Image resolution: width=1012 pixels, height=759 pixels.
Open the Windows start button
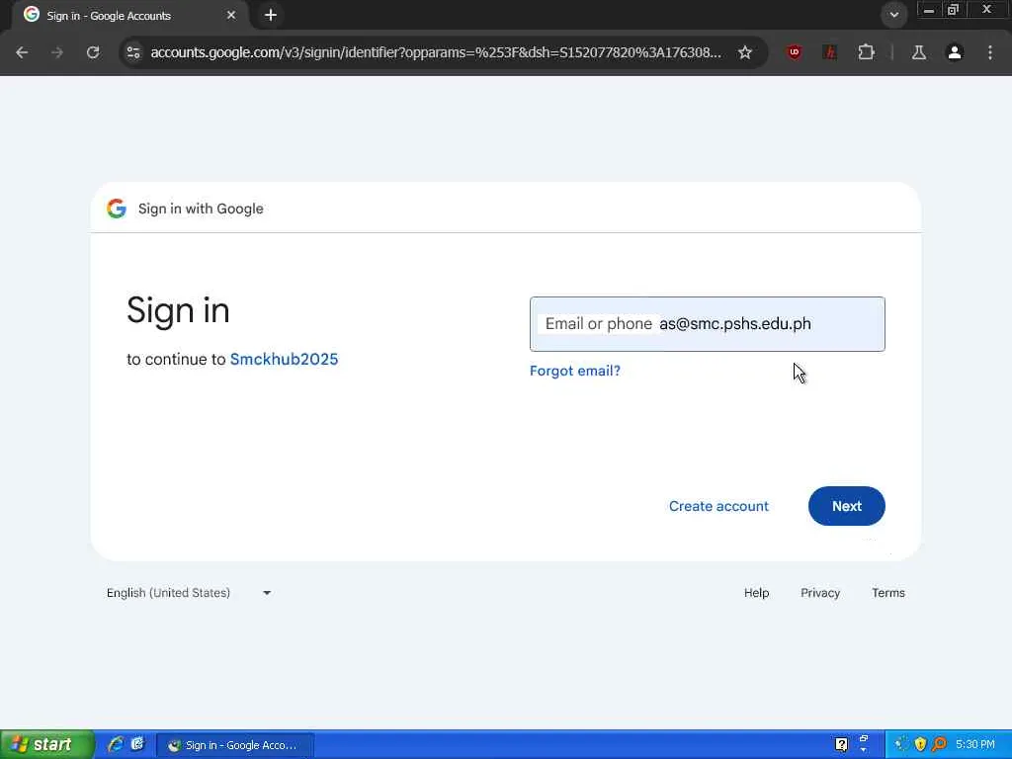coord(47,745)
